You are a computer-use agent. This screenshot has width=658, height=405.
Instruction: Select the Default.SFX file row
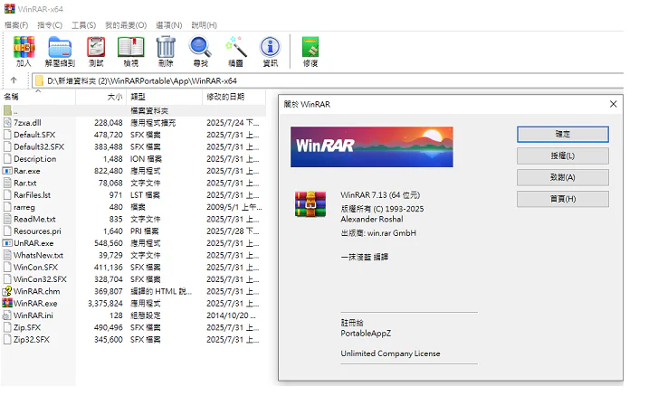coord(133,135)
